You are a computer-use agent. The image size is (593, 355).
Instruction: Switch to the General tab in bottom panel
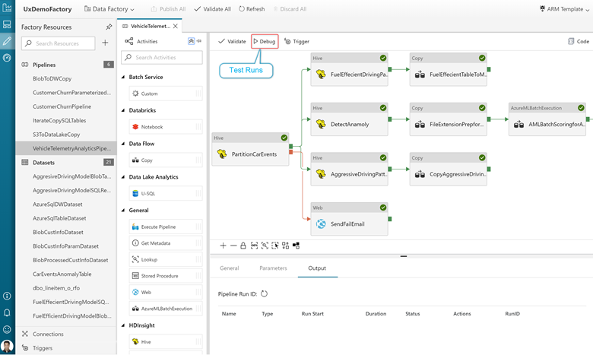229,268
